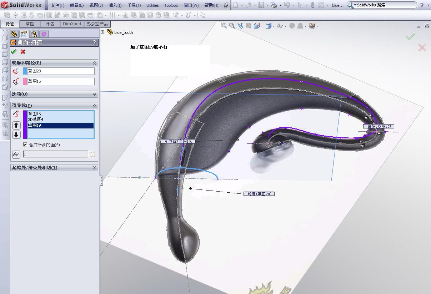Viewport: 431px width, 294px height.
Task: Click the Apply Scene icon
Action: coord(300,26)
